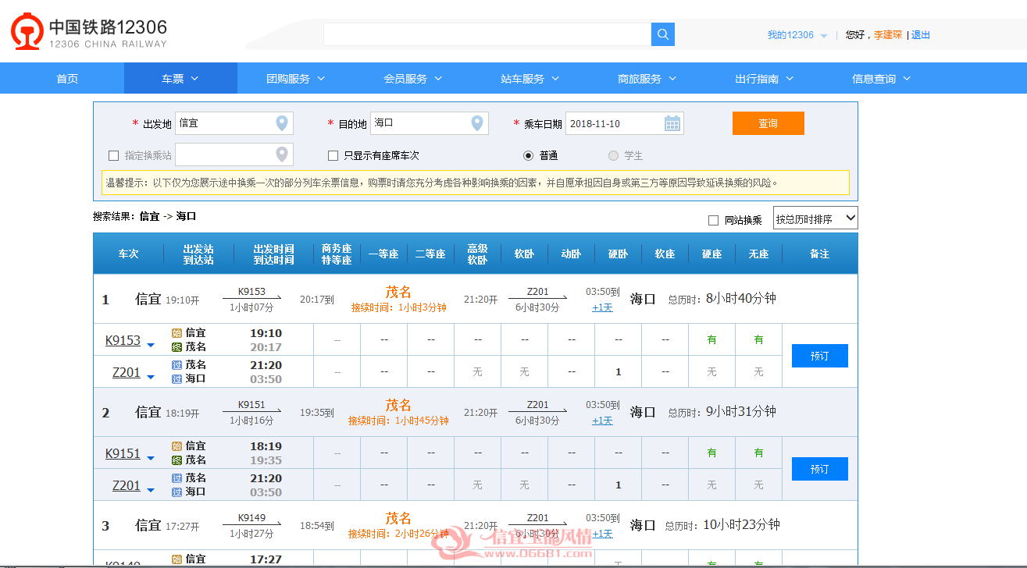Click +1天 link in route 1
This screenshot has height=568, width=1027.
pyautogui.click(x=602, y=307)
